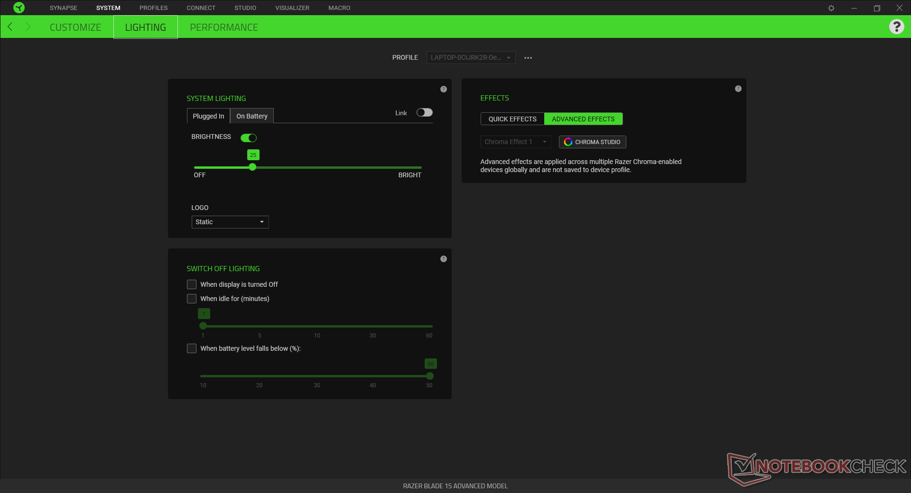Switch to the Customize tab
911x493 pixels.
[75, 27]
